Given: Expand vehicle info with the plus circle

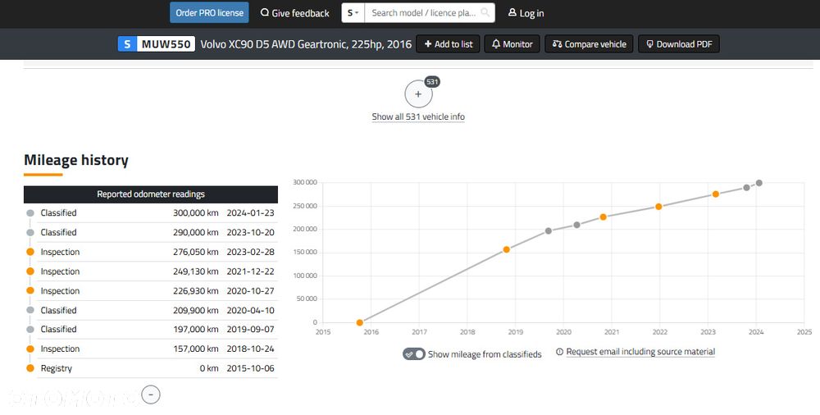Looking at the screenshot, I should pyautogui.click(x=418, y=94).
